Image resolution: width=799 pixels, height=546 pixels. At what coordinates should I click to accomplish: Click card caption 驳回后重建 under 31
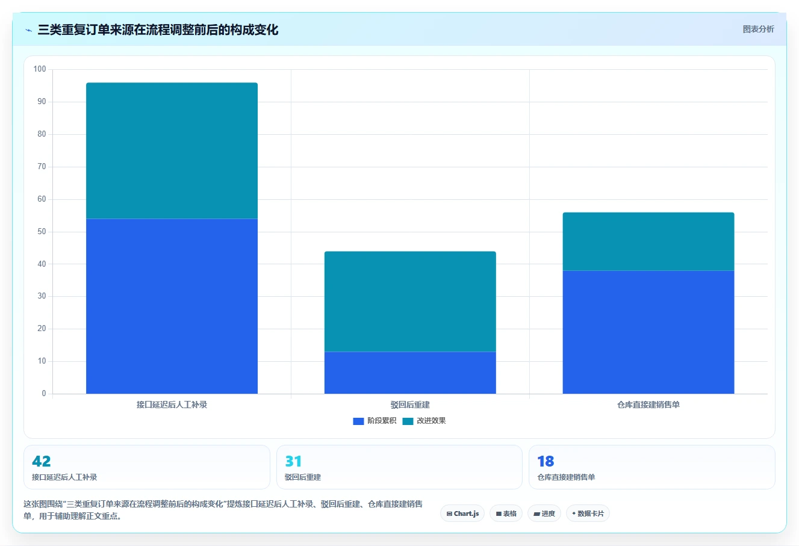[x=303, y=477]
